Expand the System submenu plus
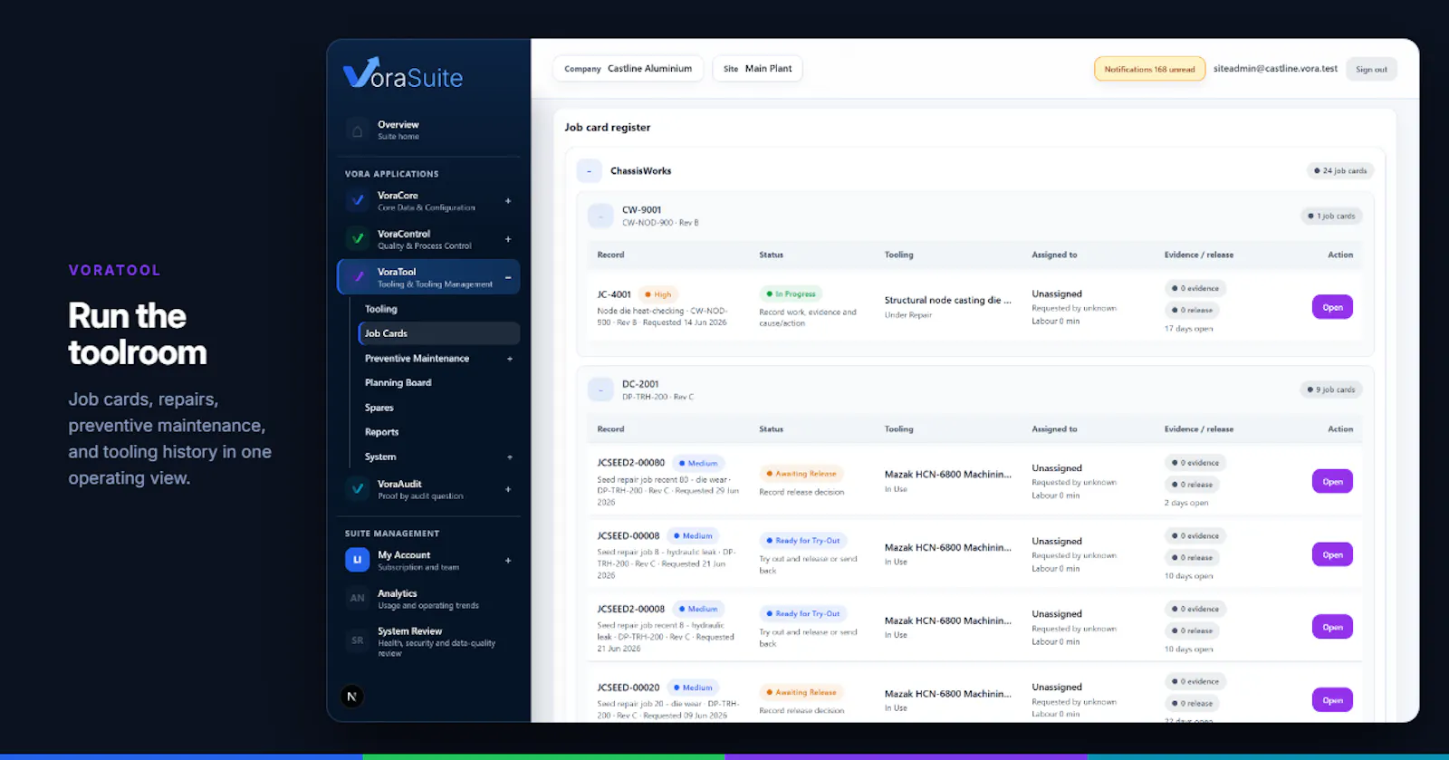 point(510,457)
